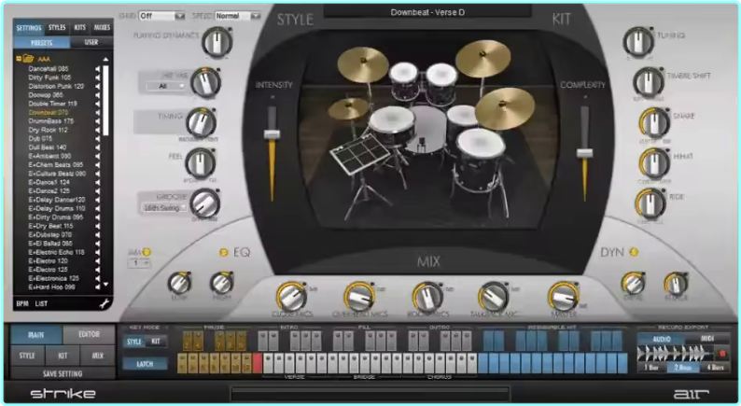This screenshot has height=406, width=741.
Task: Open browser options with the wrench icon
Action: [x=104, y=304]
